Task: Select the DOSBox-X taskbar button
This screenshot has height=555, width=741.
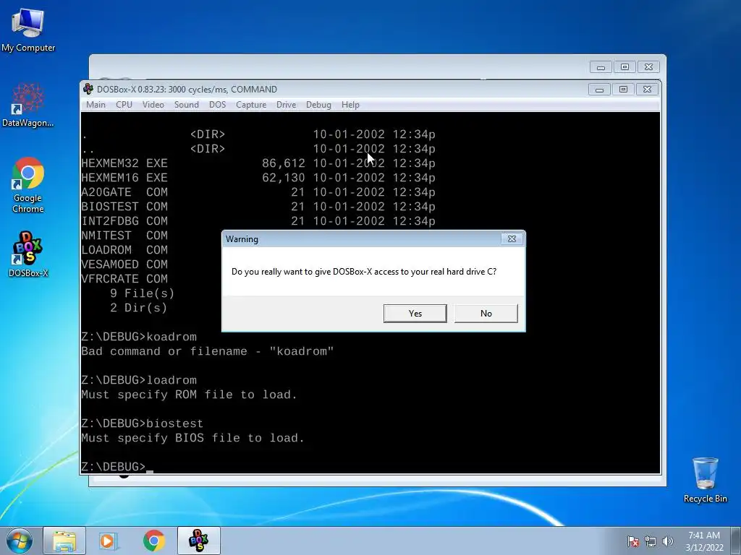Action: click(198, 541)
